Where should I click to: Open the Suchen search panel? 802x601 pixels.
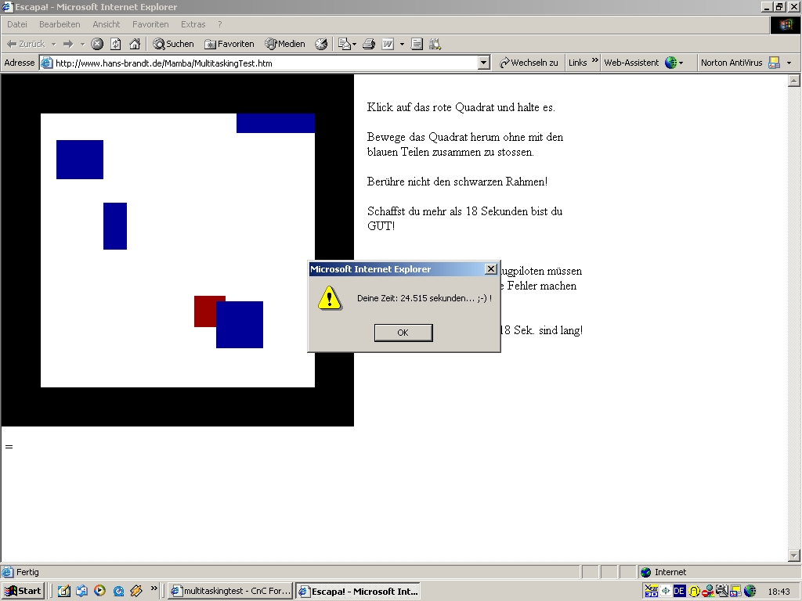point(173,44)
